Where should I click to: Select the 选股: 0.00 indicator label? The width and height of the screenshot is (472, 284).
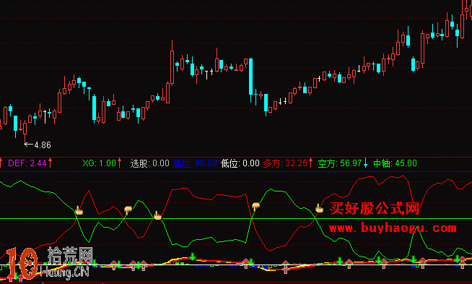click(149, 163)
